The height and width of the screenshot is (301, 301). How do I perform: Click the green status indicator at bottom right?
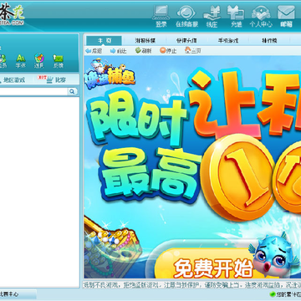tap(273, 294)
